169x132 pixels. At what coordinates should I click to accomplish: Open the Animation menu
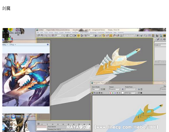point(75,32)
